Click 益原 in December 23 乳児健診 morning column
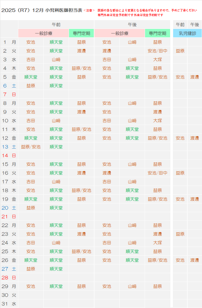202x308 pixels. point(180,234)
